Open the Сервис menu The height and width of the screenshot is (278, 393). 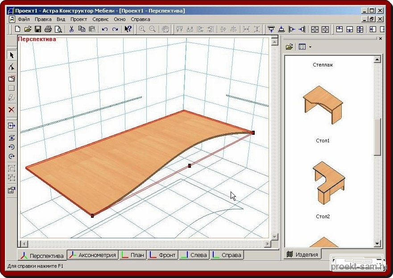pos(100,20)
